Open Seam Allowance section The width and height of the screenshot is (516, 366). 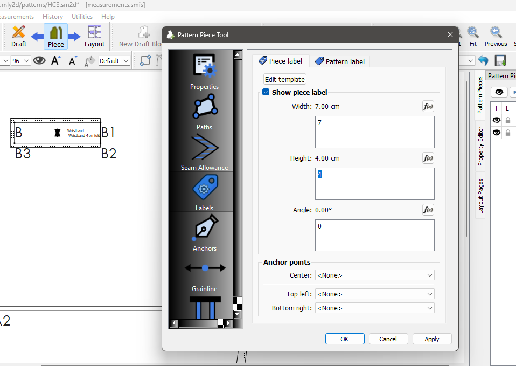pos(204,152)
